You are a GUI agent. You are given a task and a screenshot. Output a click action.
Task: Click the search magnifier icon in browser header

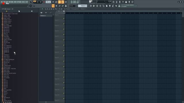pyautogui.click(x=5, y=9)
